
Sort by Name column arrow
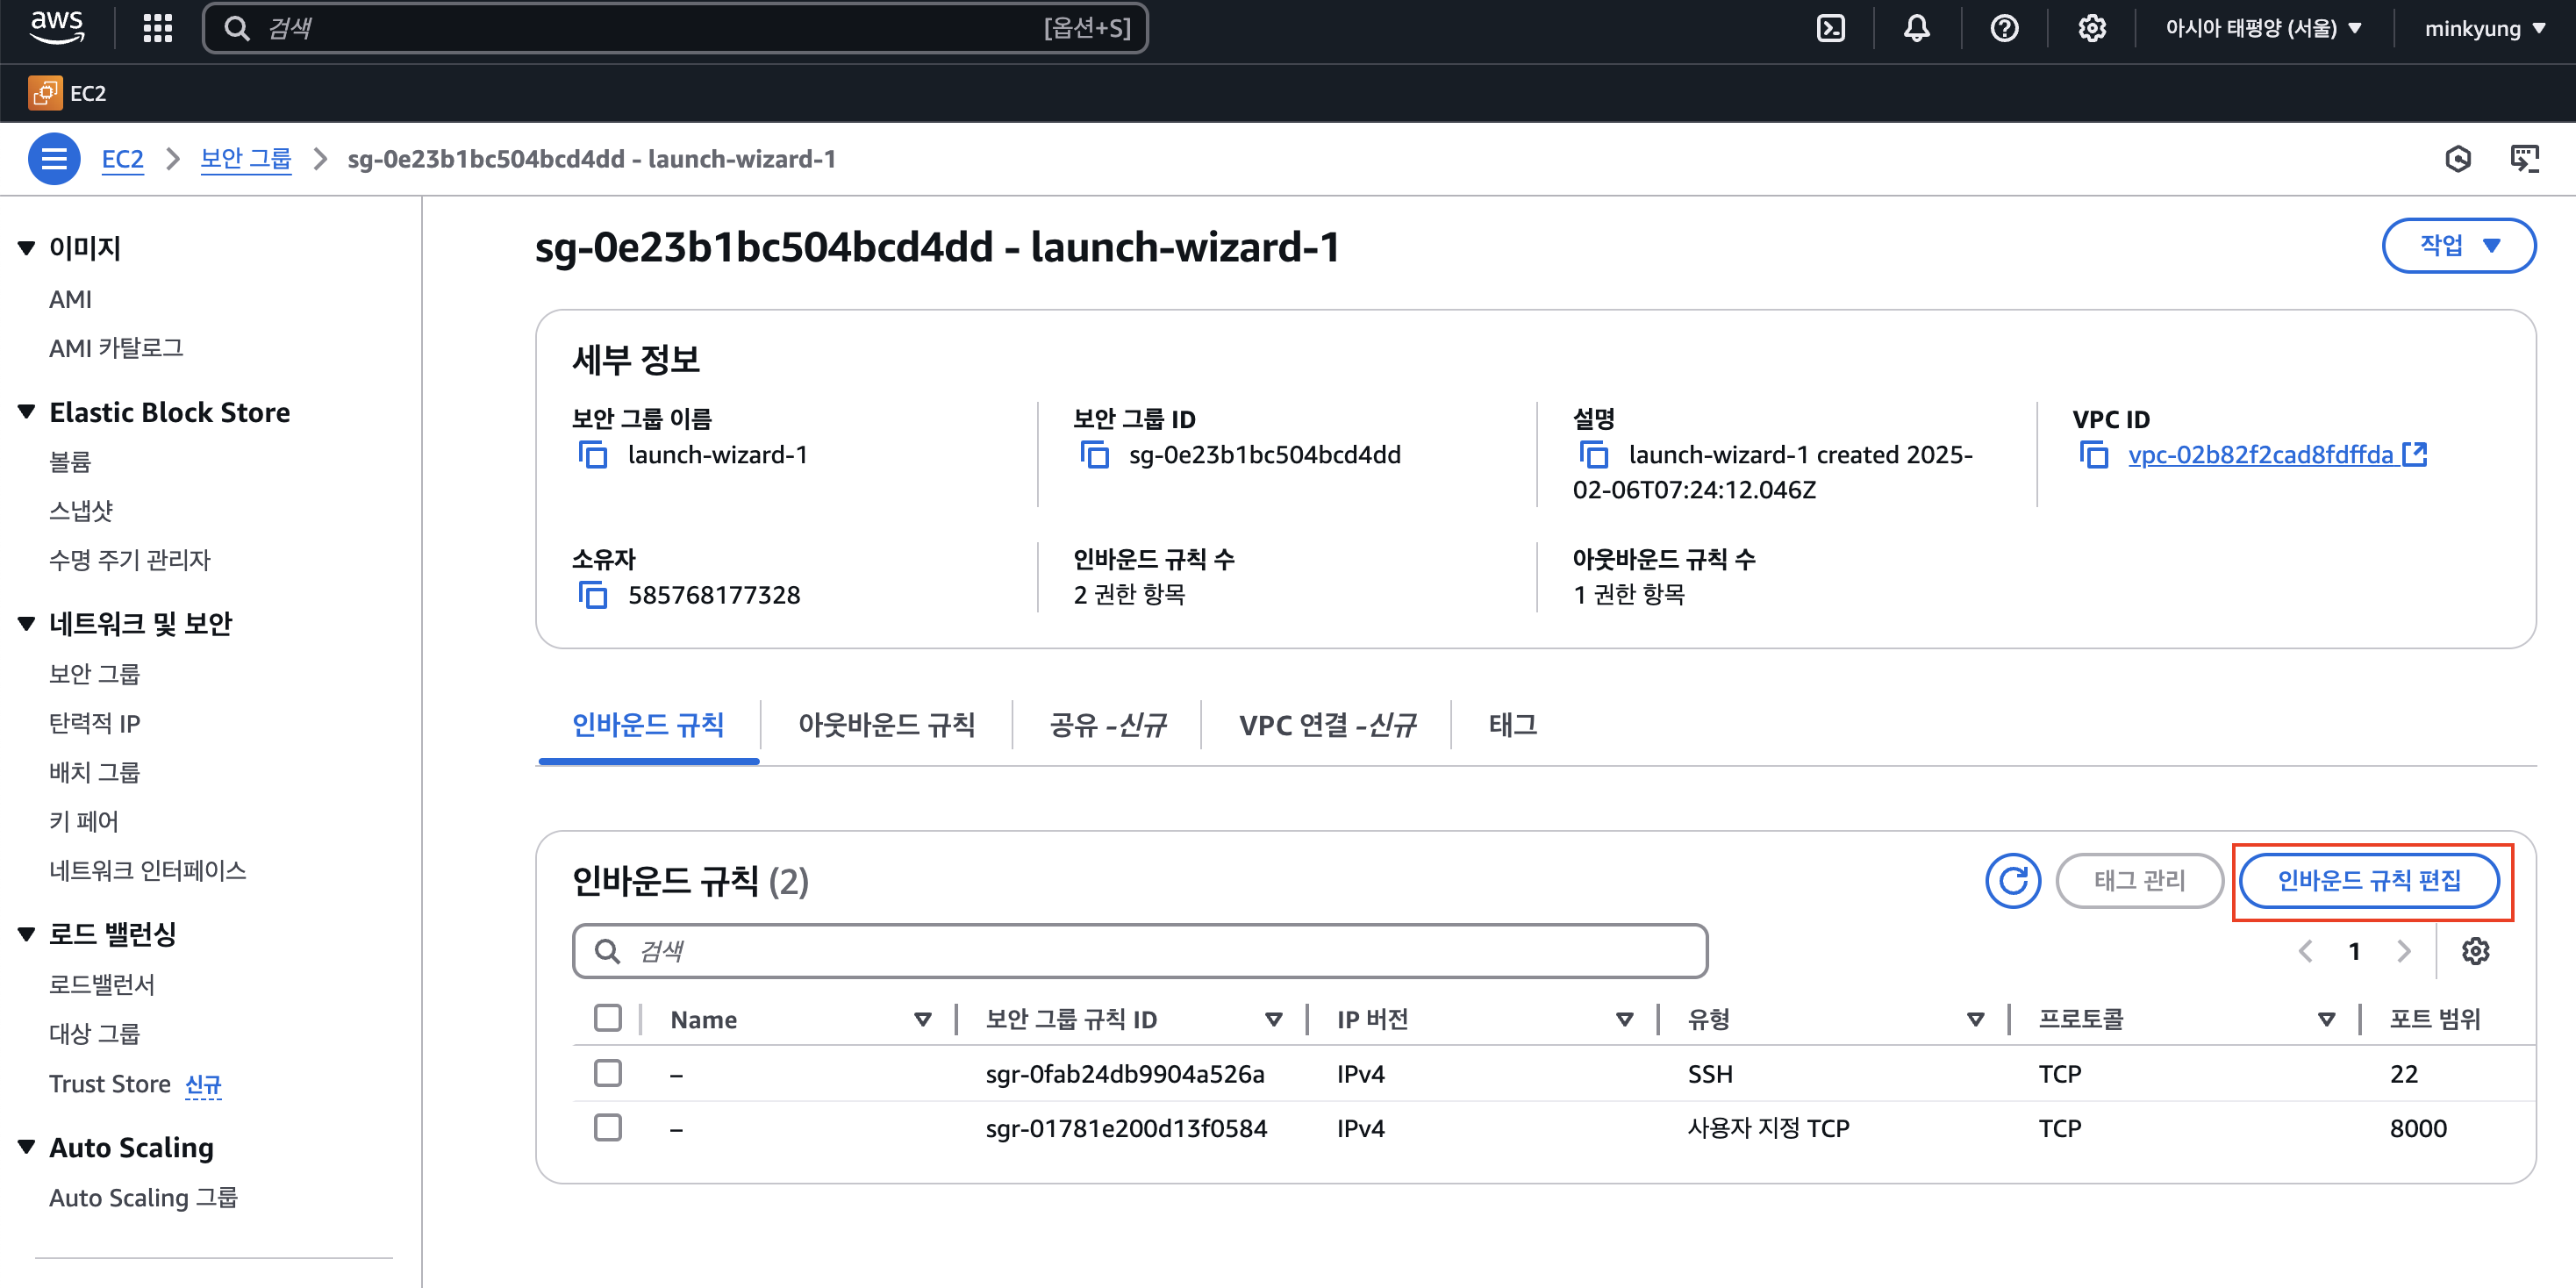tap(922, 1019)
